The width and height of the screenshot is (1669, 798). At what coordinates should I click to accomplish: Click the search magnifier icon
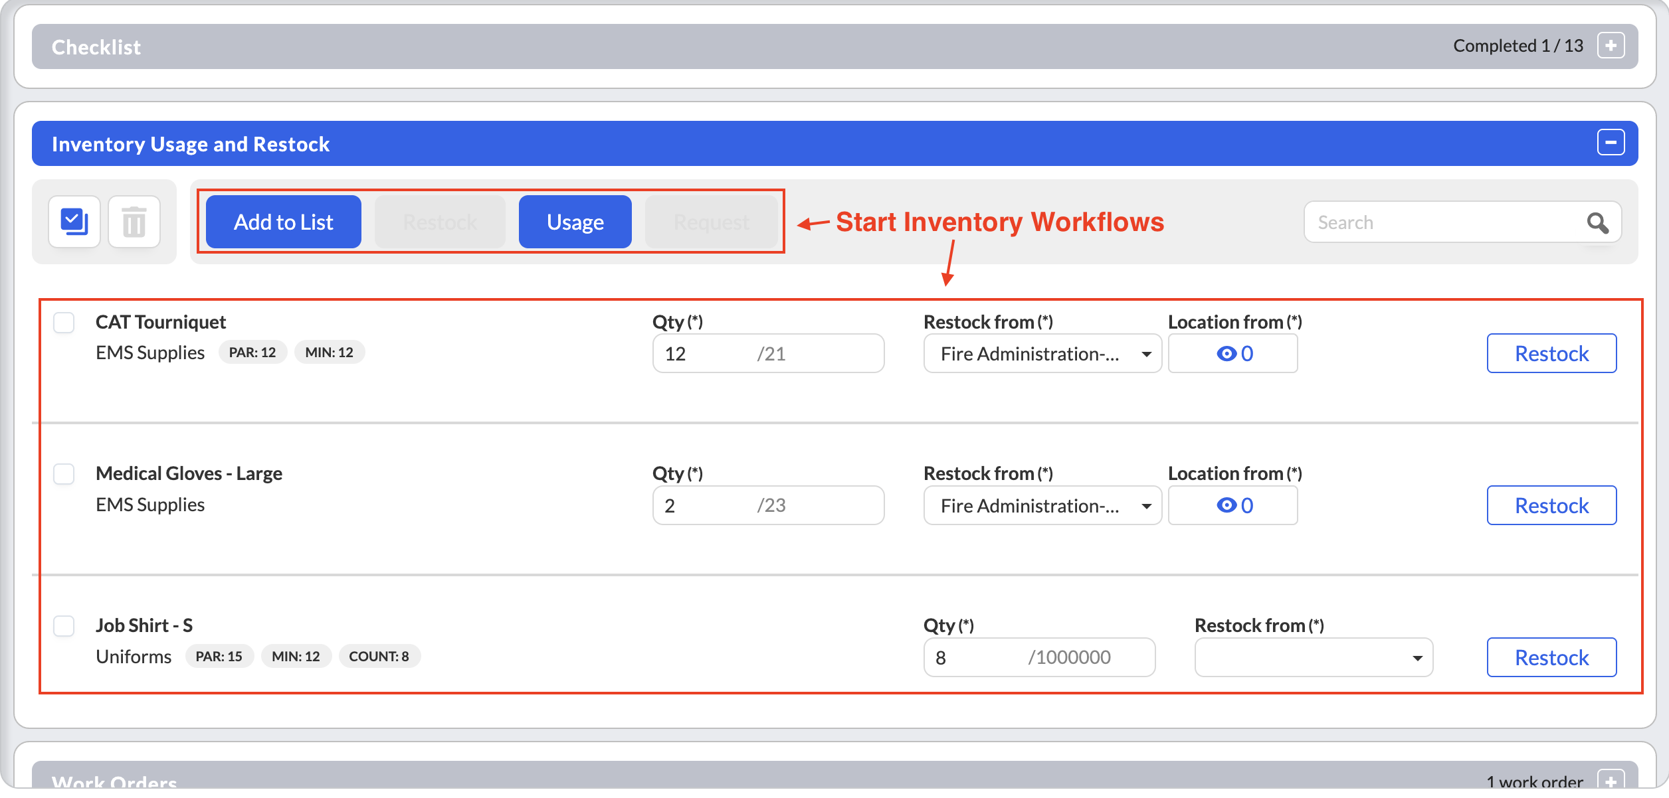(1598, 222)
